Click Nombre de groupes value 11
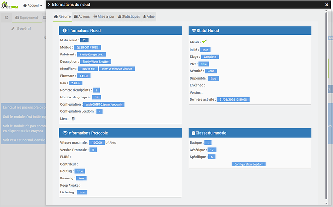333x207 pixels. coord(97,97)
